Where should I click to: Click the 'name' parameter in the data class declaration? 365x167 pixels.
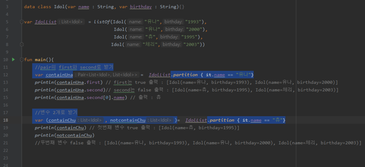point(84,7)
